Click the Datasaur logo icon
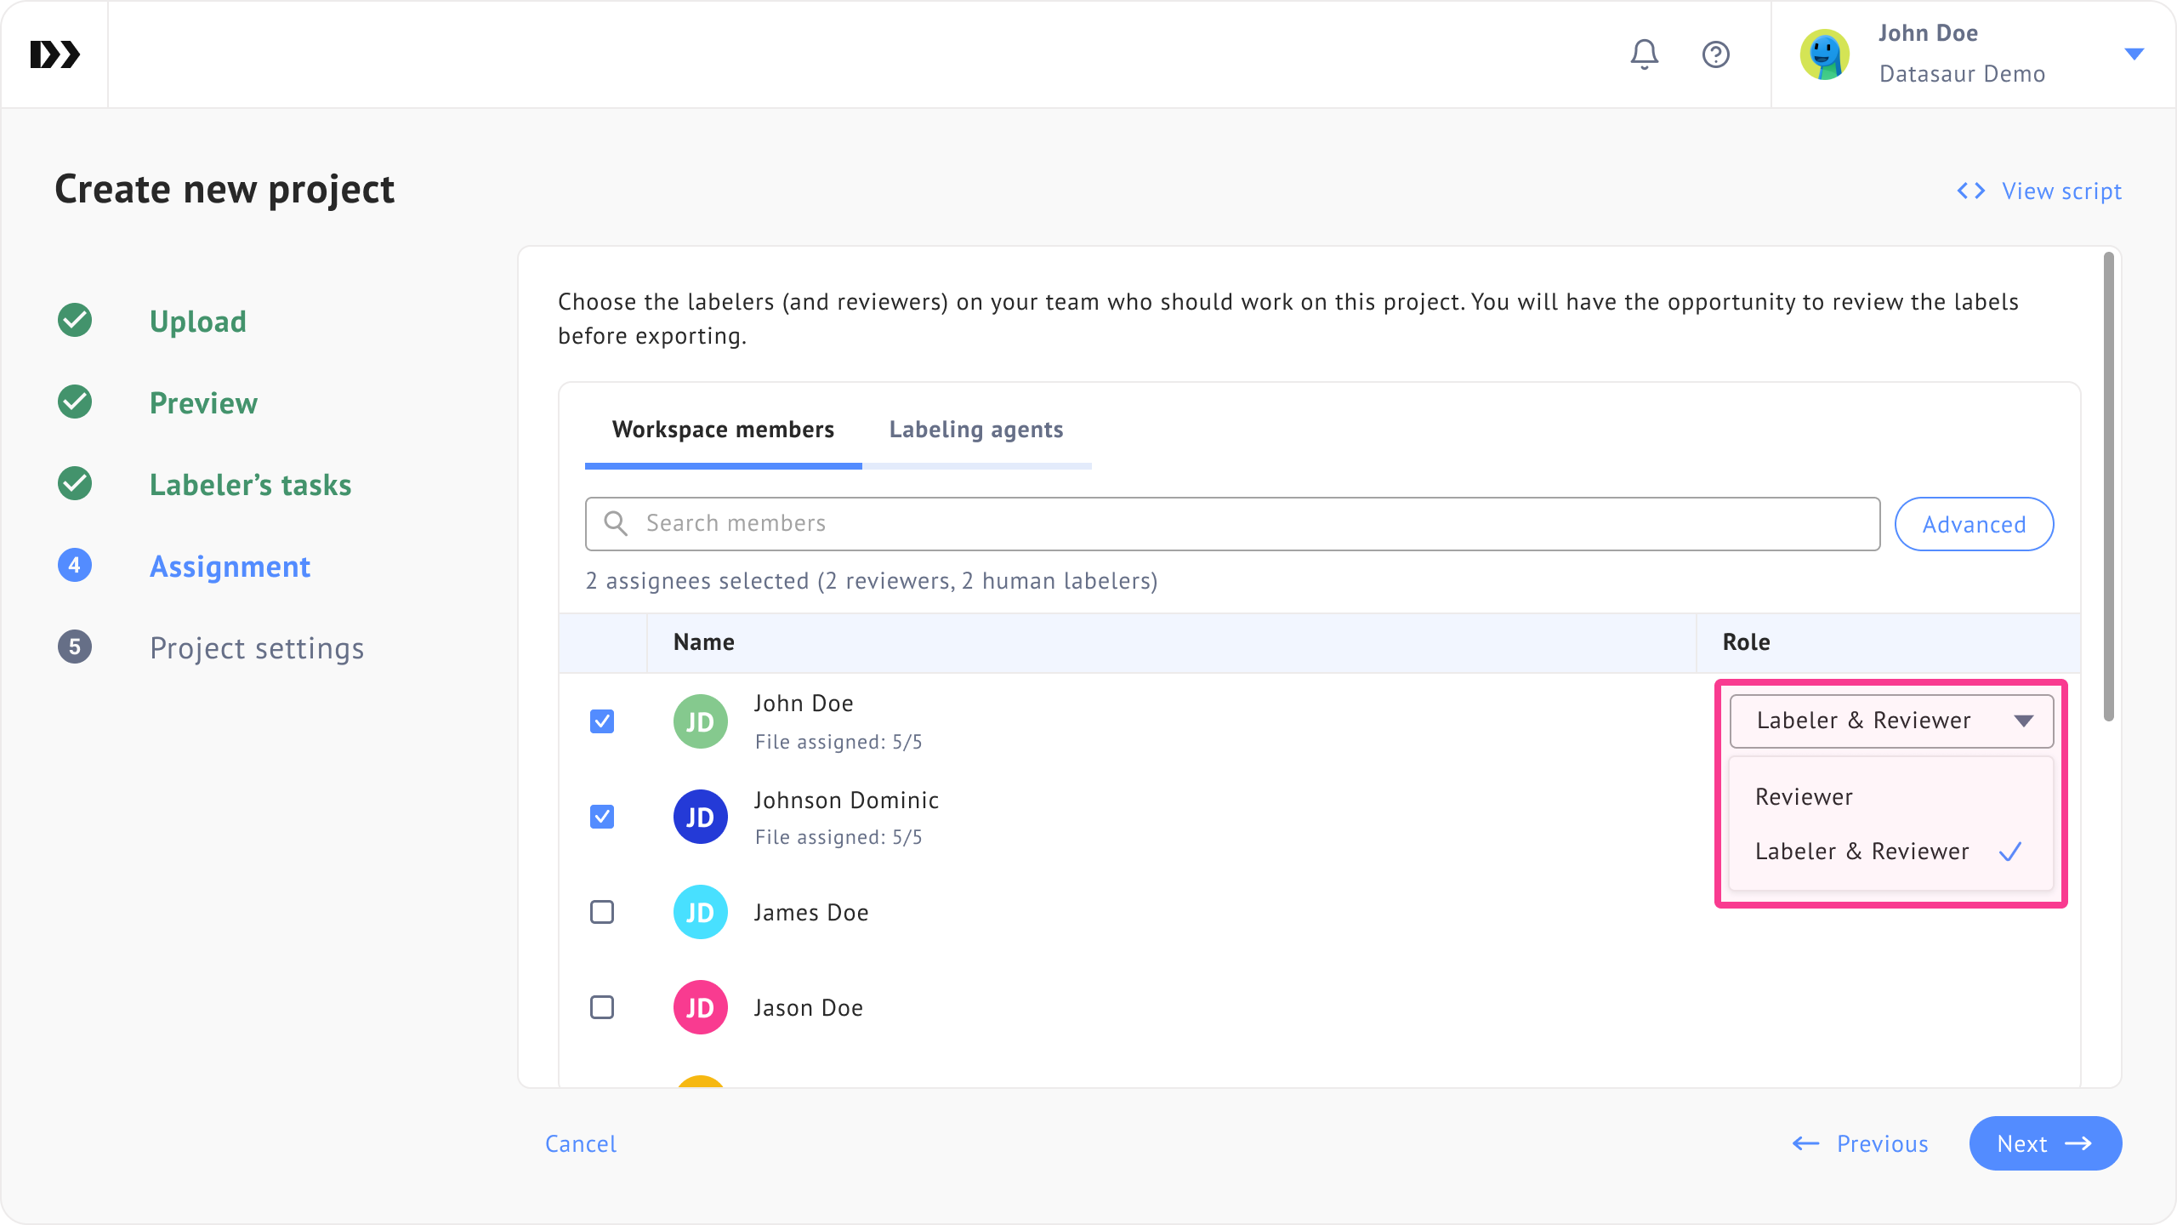This screenshot has width=2177, height=1225. [54, 54]
